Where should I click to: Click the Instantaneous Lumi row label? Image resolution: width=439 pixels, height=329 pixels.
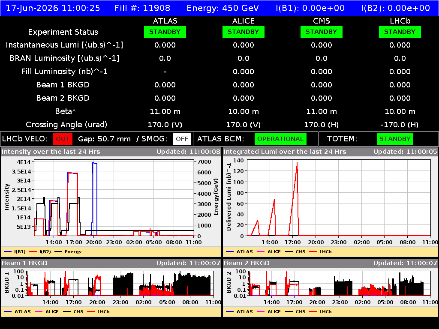click(64, 45)
